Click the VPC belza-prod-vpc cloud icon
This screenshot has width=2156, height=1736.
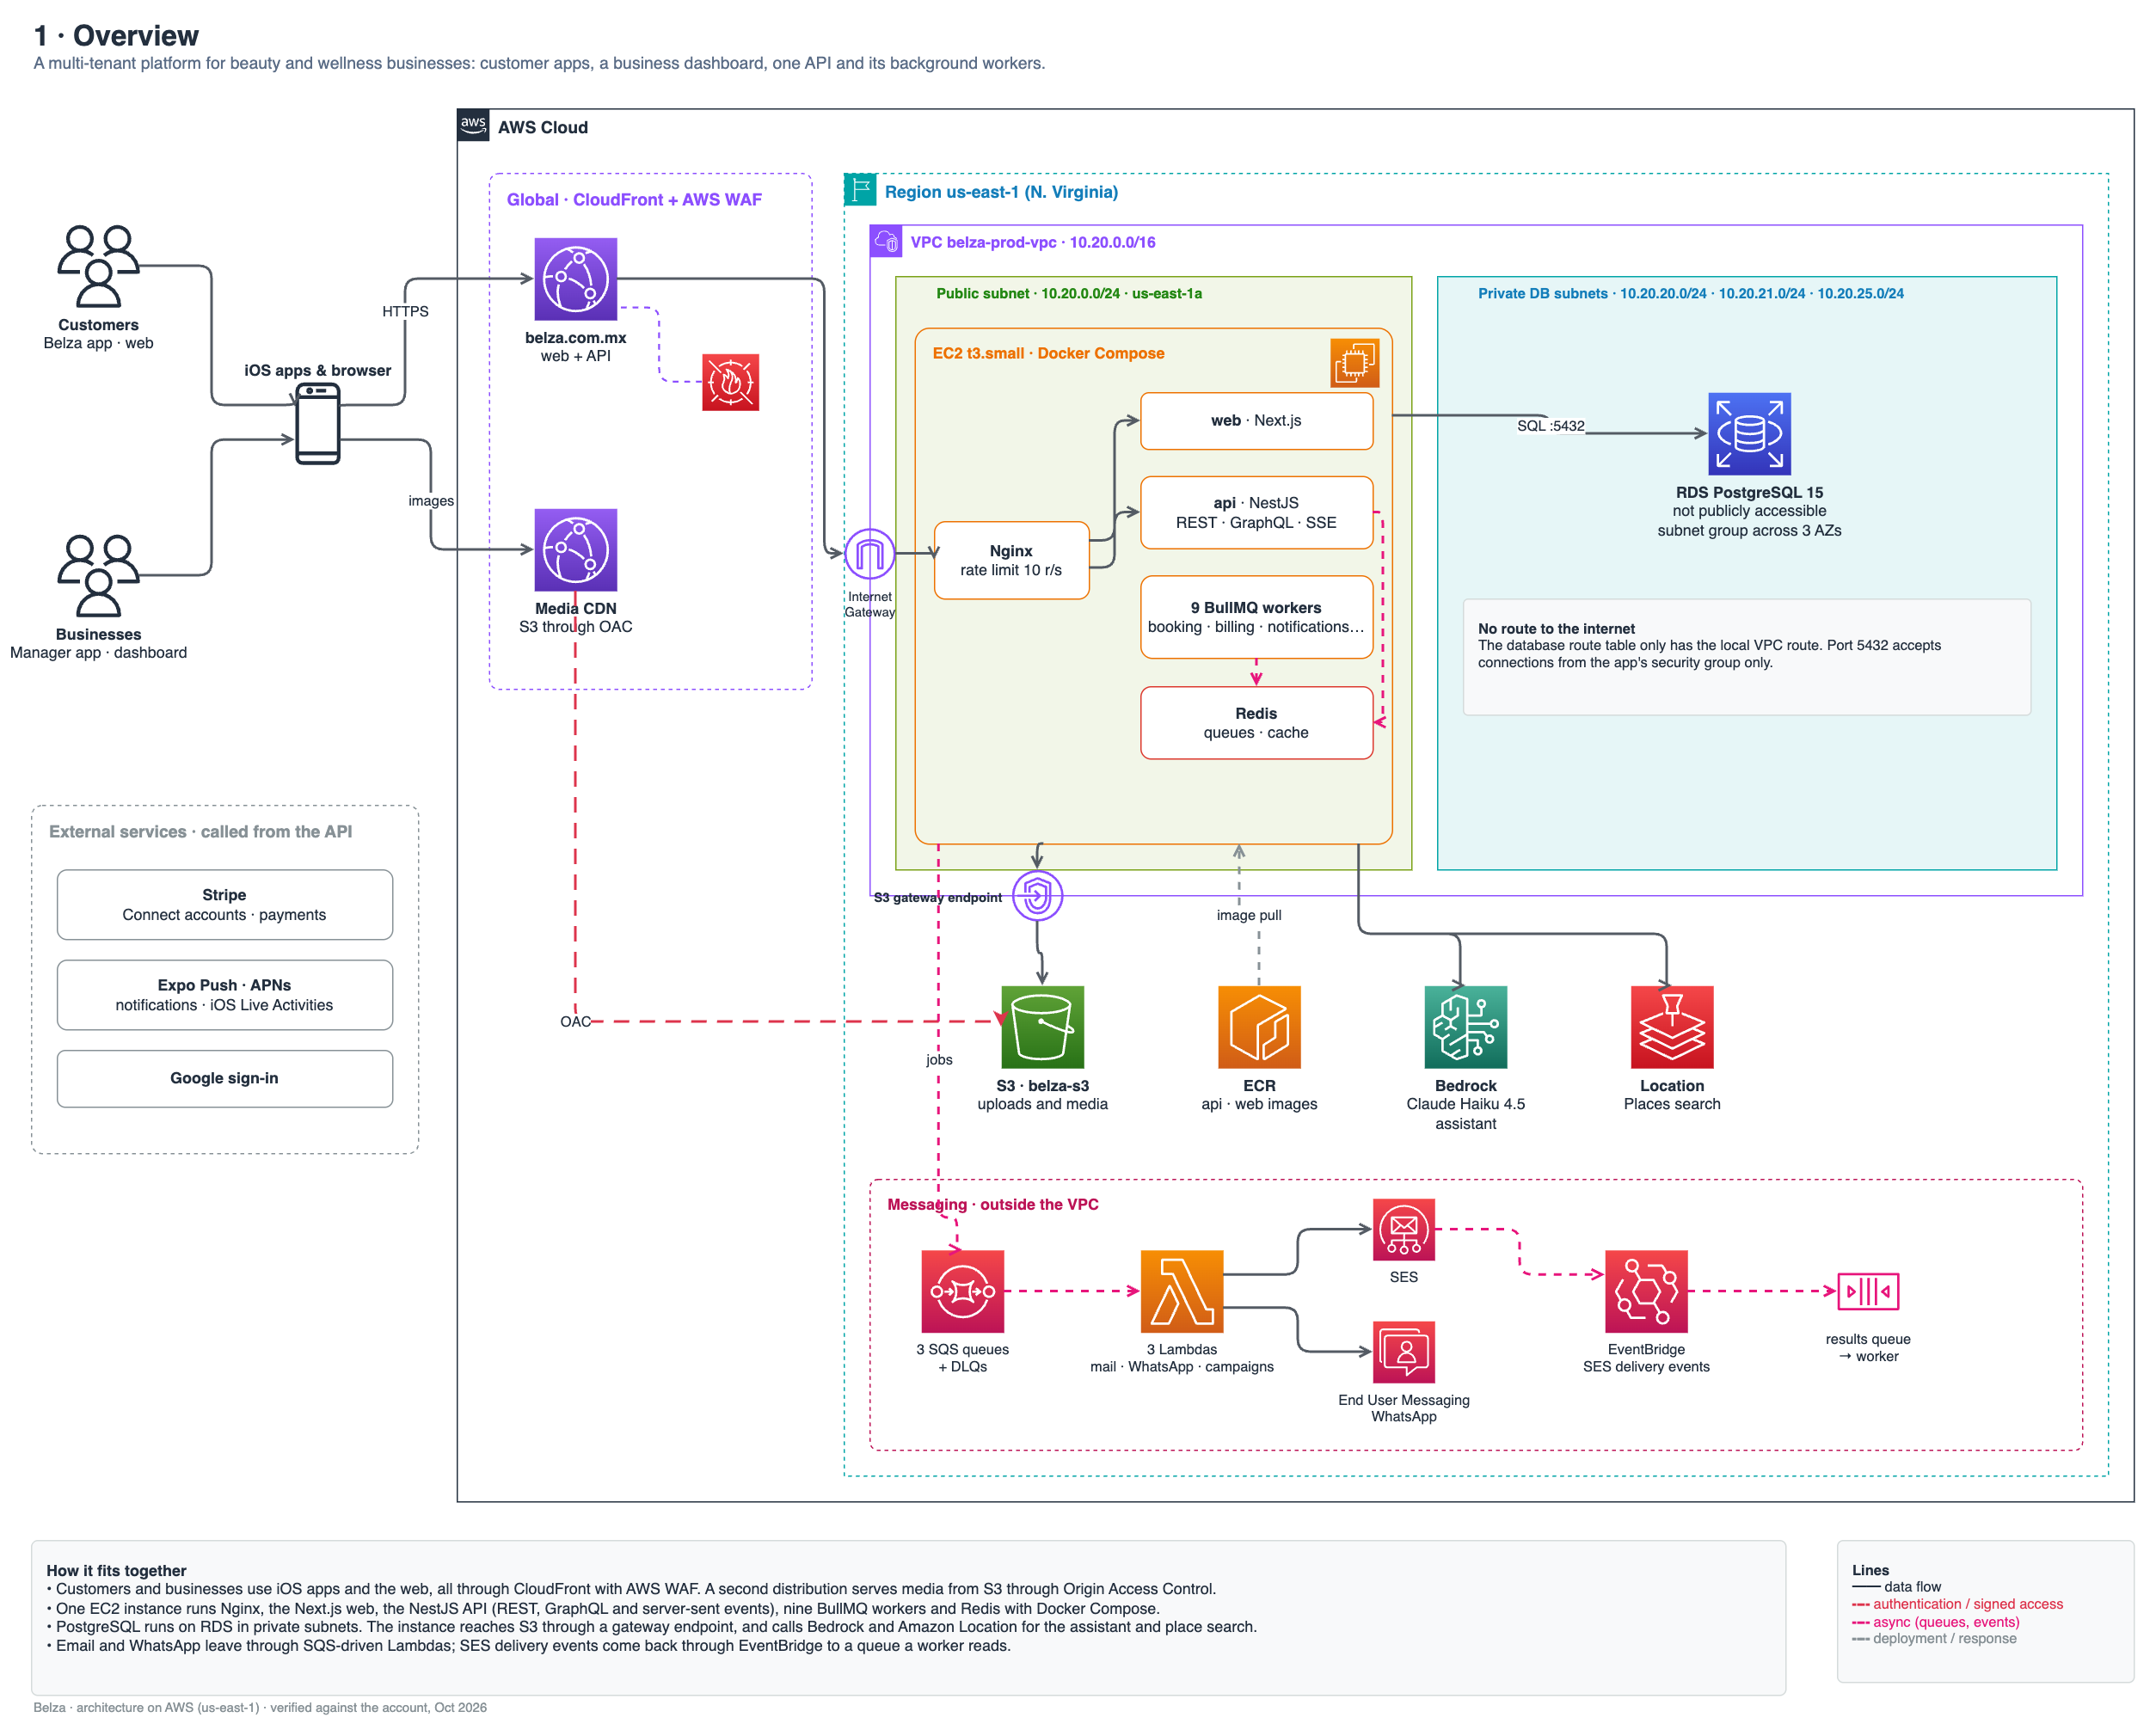(x=886, y=241)
